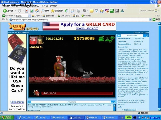Click the Apply for a GREEN CARD banner
This screenshot has width=161, height=120.
coord(79,26)
